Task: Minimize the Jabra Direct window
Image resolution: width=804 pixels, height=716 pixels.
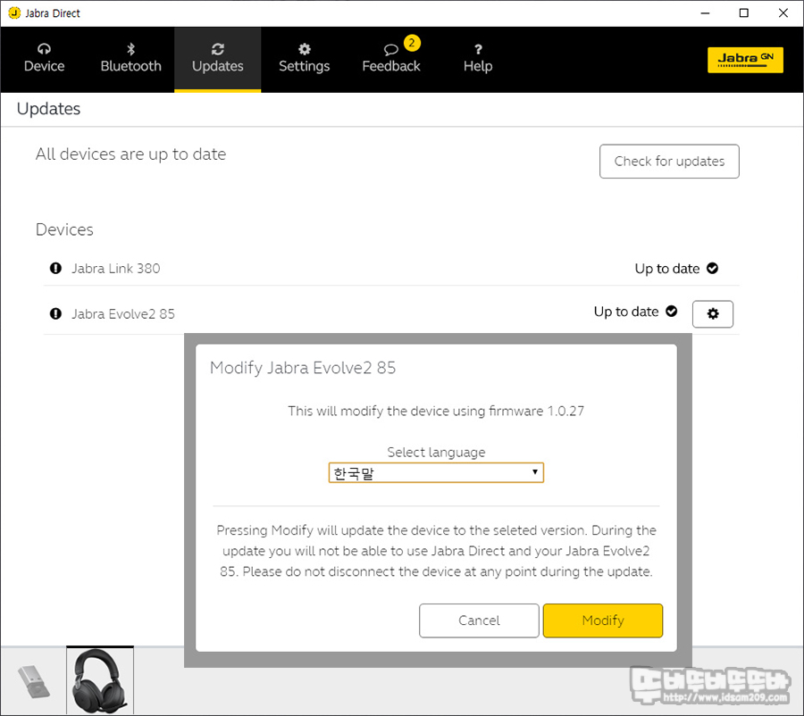Action: click(x=706, y=12)
